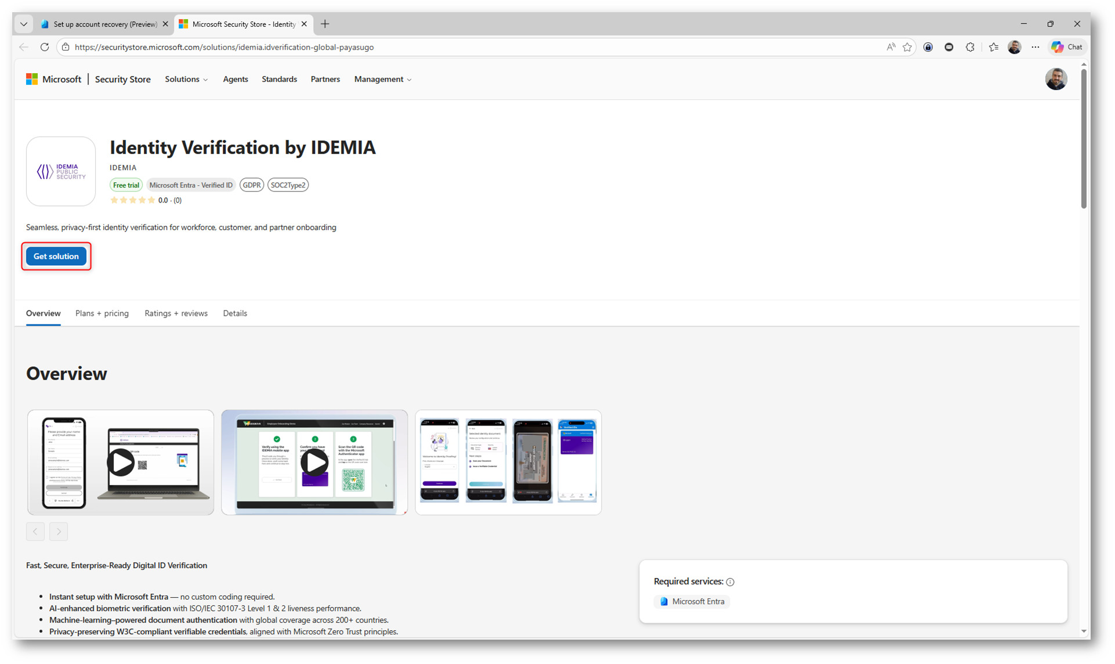Expand the Solutions dropdown menu
The image size is (1115, 664).
pos(186,80)
